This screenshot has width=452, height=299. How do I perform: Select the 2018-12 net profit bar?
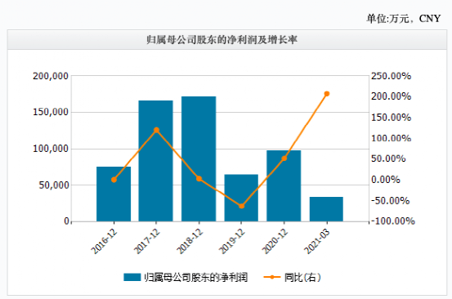tap(199, 159)
